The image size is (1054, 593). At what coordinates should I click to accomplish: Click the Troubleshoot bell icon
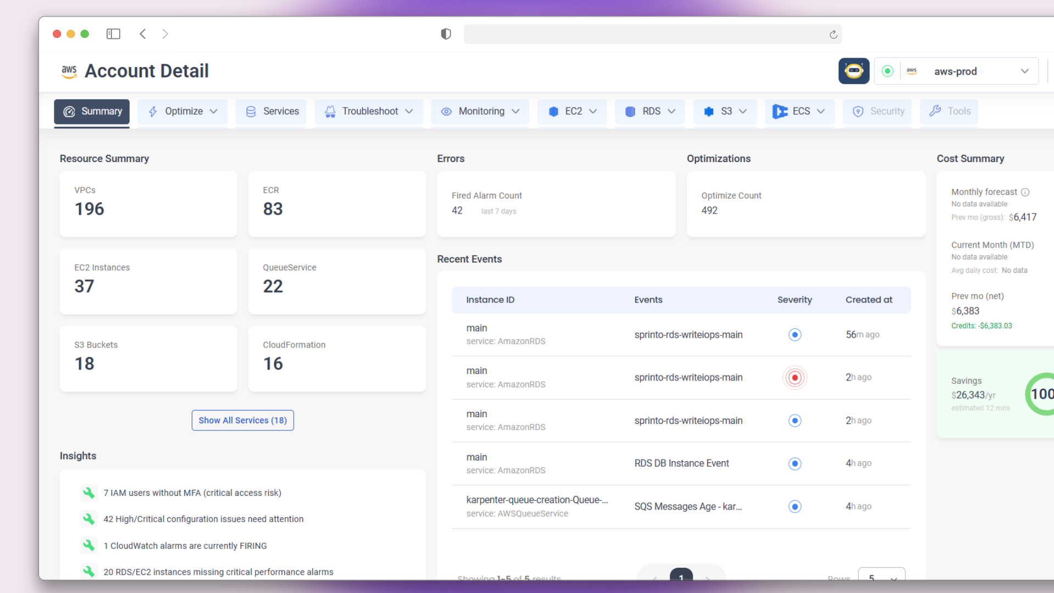(x=330, y=111)
